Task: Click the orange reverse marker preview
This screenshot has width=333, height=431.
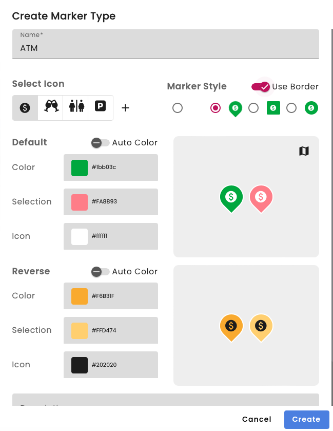Action: [x=231, y=326]
